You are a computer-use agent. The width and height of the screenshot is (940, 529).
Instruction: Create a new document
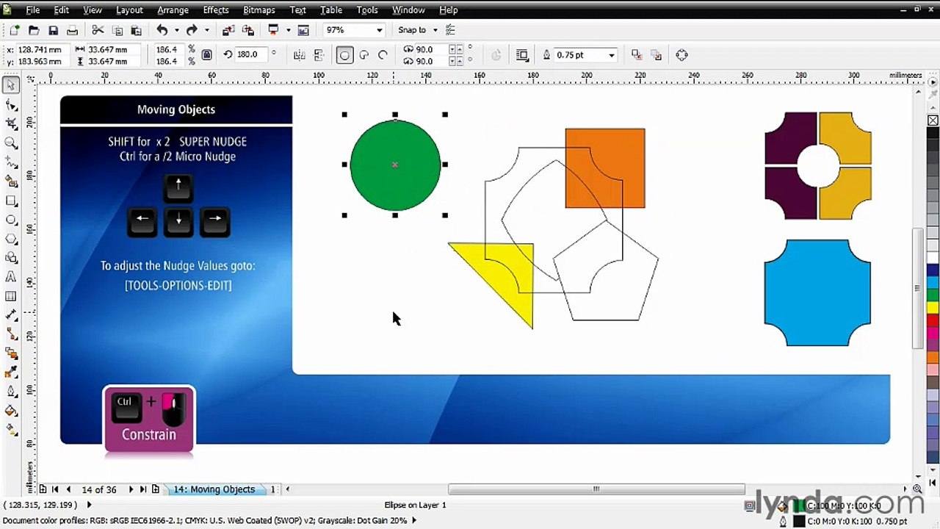click(14, 30)
